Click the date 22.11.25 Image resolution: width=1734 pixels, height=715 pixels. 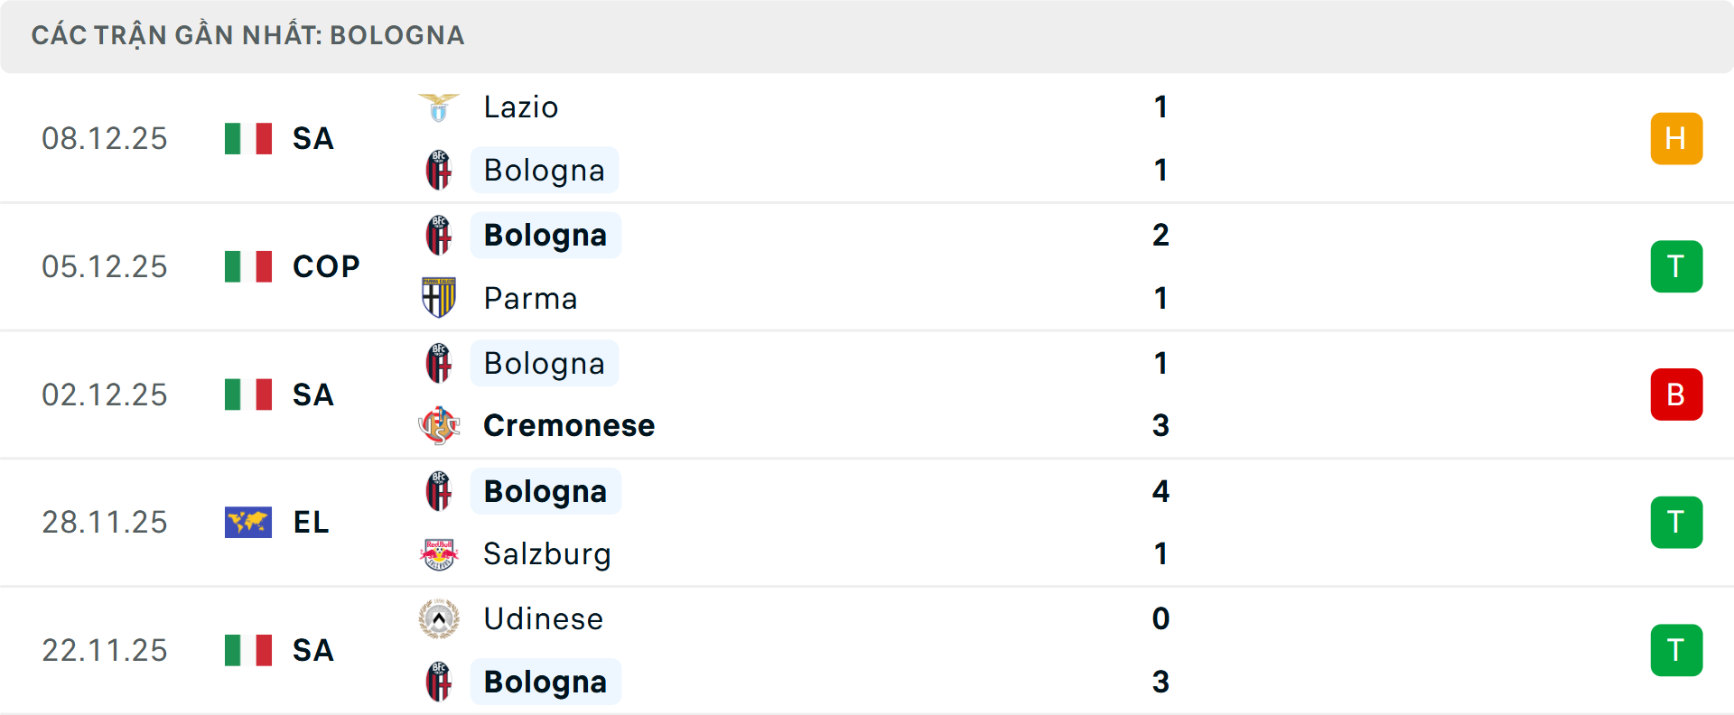105,650
